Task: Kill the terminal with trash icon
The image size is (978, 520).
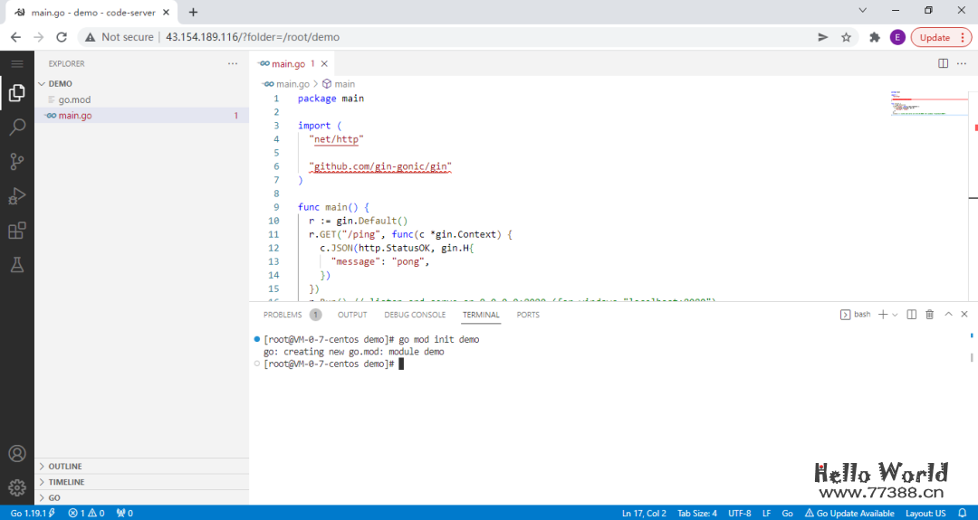Action: tap(929, 315)
